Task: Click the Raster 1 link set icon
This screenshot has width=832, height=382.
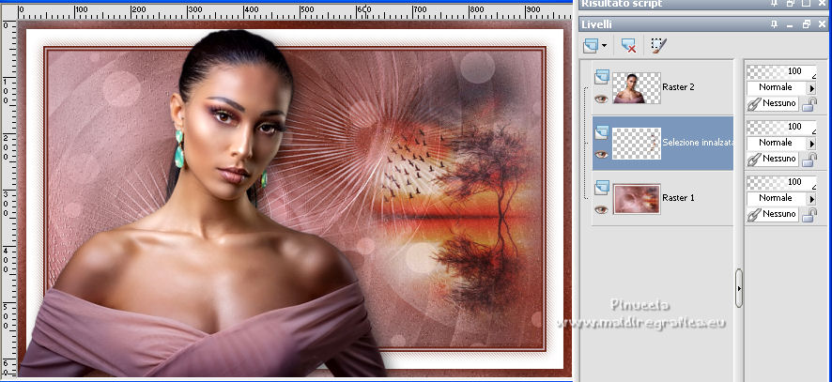Action: pyautogui.click(x=753, y=214)
